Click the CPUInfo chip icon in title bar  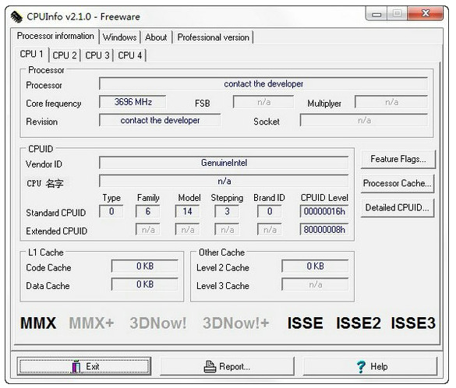(x=16, y=17)
